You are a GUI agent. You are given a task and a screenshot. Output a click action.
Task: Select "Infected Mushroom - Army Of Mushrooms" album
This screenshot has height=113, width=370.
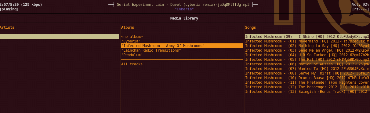coord(182,46)
